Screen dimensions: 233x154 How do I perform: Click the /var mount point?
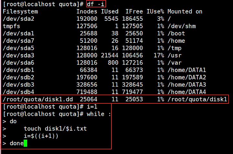click(x=175, y=63)
